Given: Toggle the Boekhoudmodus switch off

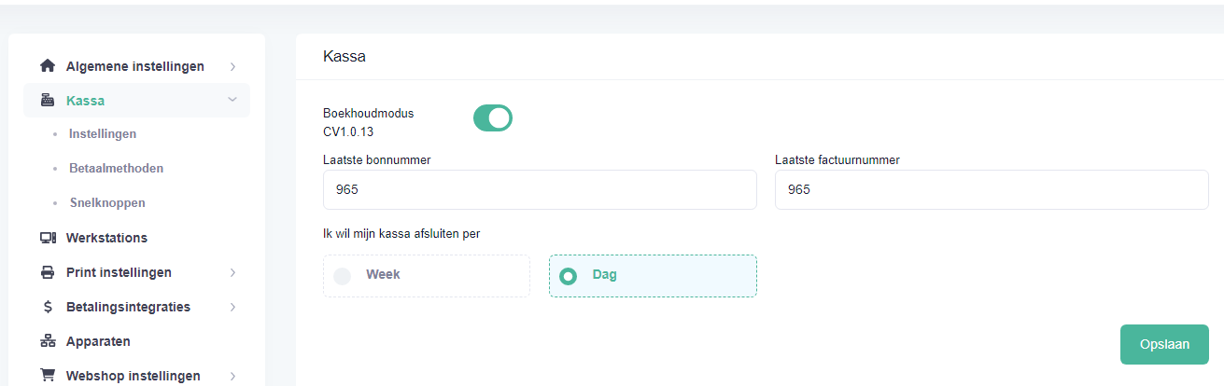Looking at the screenshot, I should 493,117.
